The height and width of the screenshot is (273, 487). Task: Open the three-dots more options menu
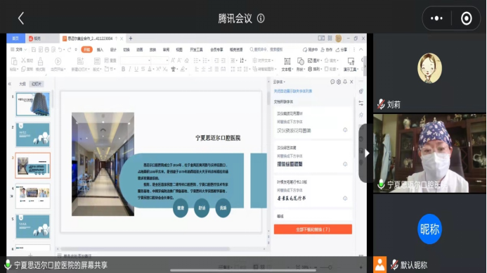(x=436, y=18)
